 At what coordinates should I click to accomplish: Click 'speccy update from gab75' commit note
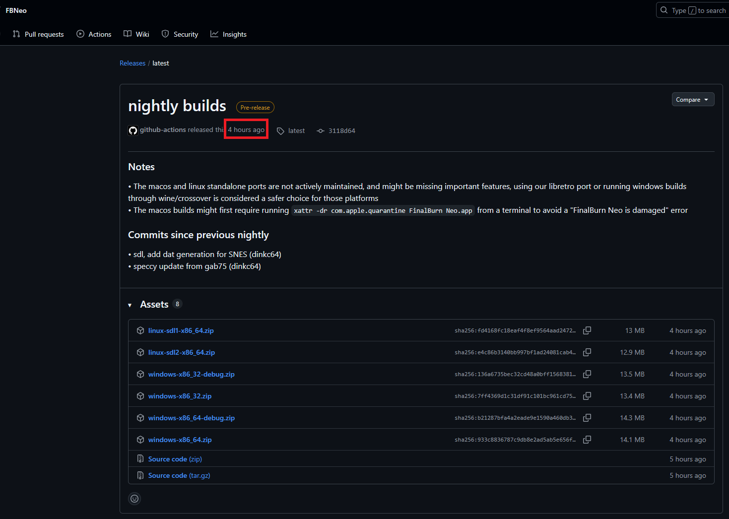point(197,266)
